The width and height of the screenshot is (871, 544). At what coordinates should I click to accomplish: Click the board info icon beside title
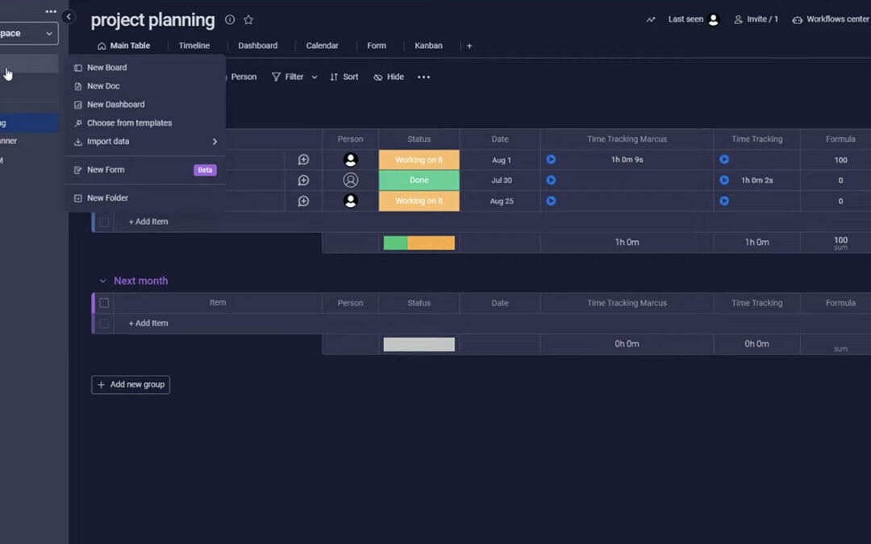click(230, 20)
